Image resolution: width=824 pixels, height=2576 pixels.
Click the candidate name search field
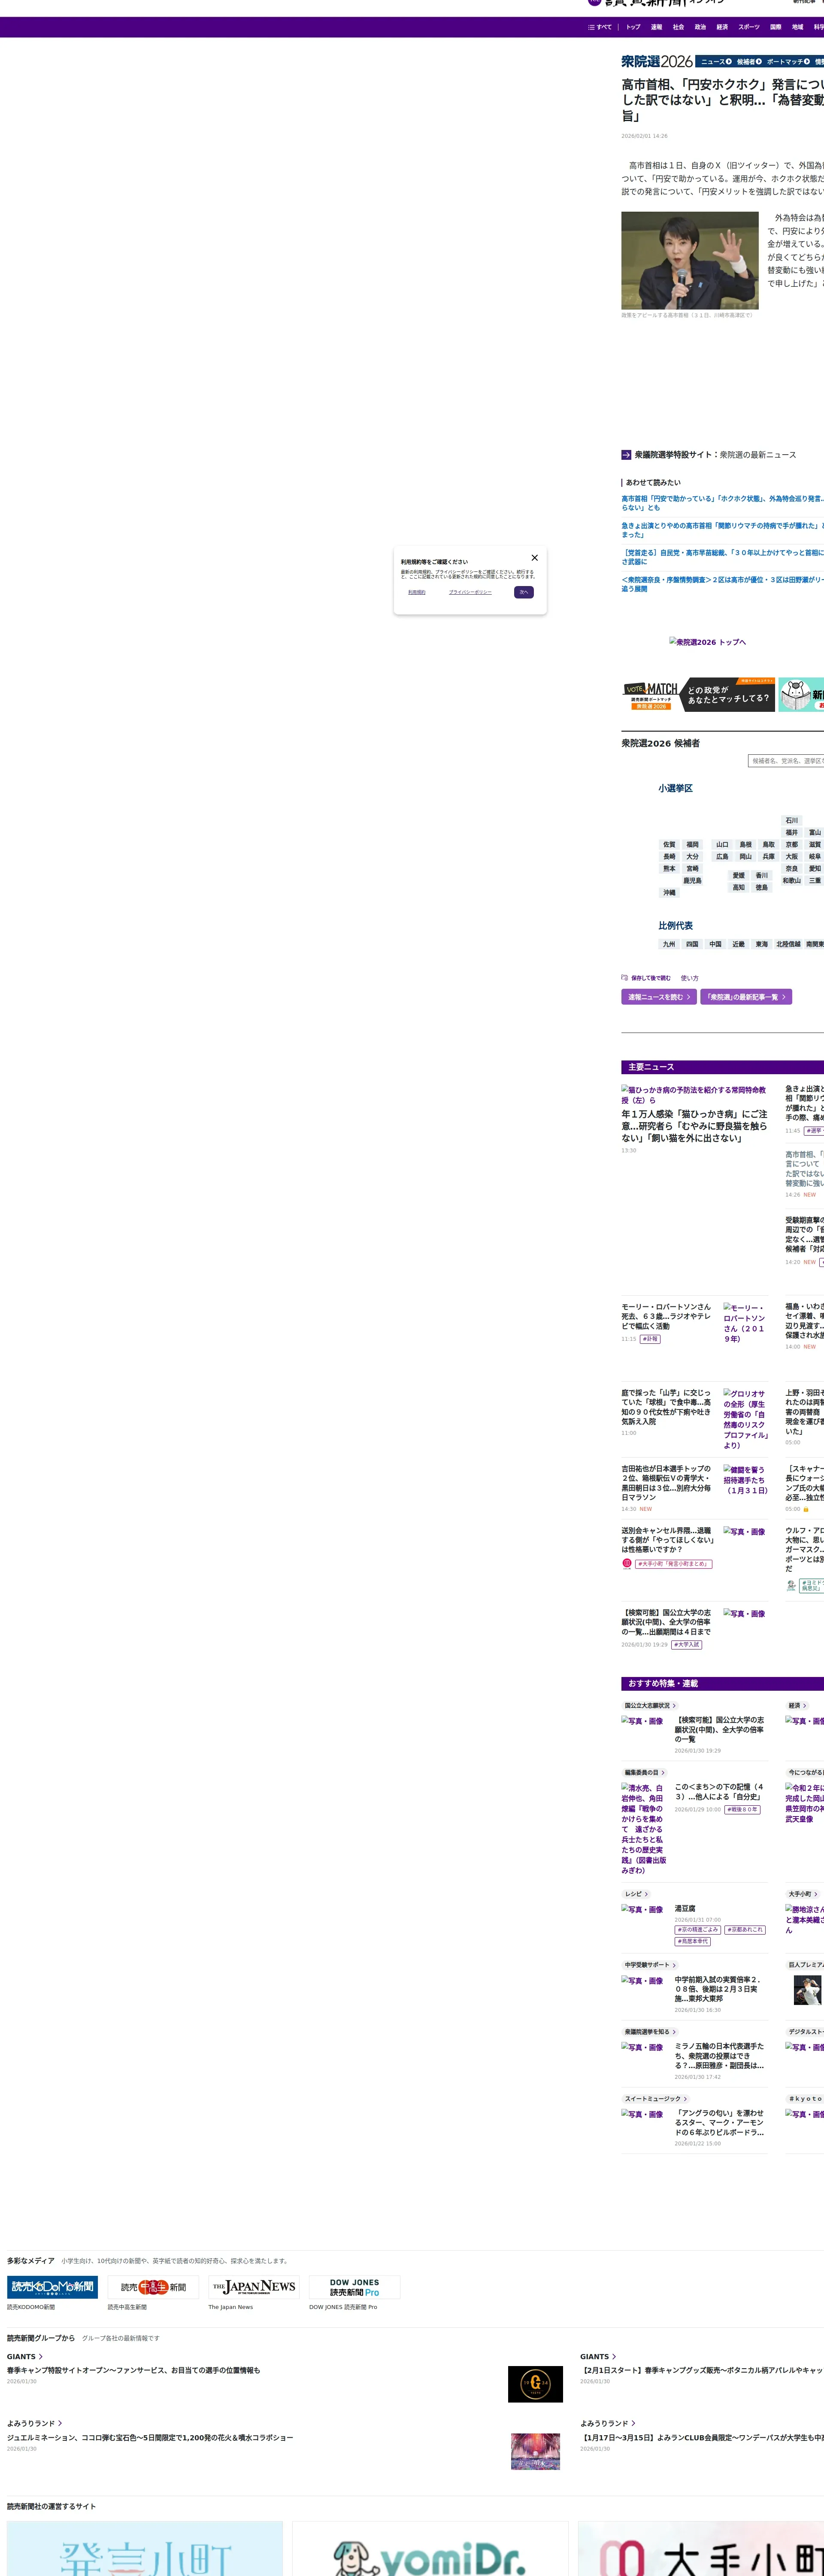tap(786, 761)
